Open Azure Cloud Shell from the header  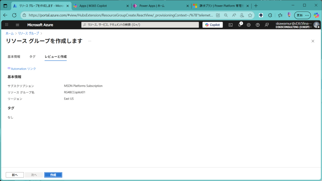[x=230, y=25]
